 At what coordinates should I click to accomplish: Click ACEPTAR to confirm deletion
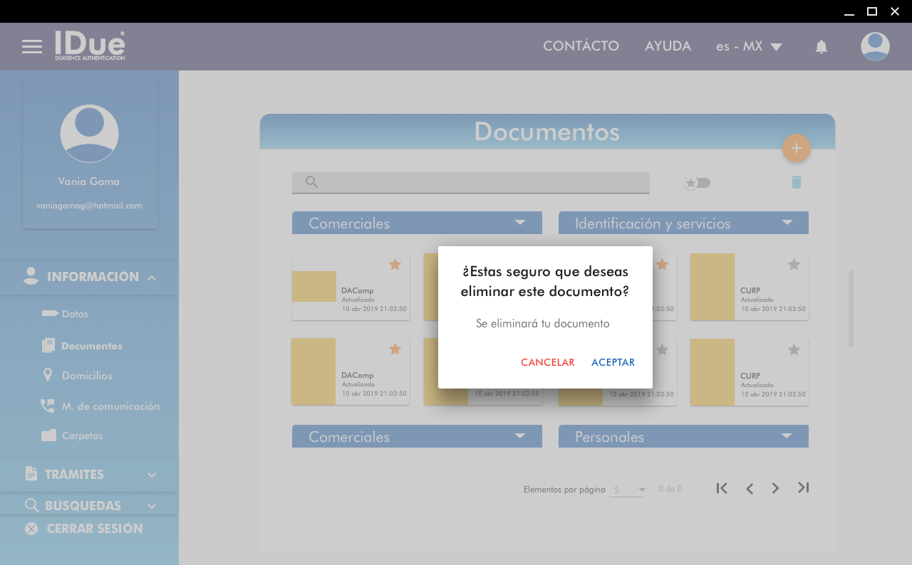click(613, 362)
